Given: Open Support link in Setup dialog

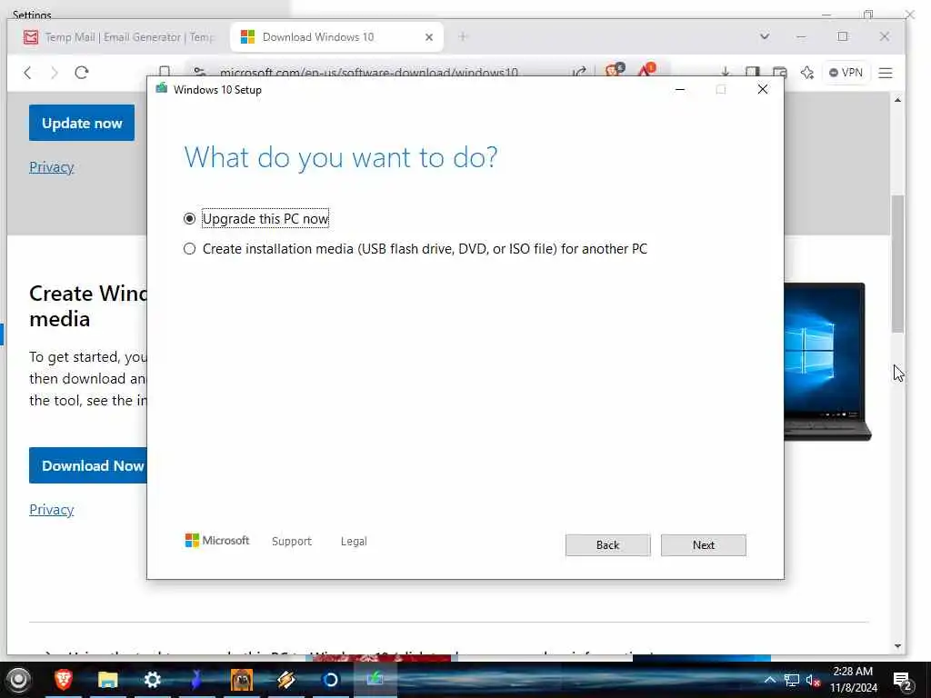Looking at the screenshot, I should click(x=292, y=542).
